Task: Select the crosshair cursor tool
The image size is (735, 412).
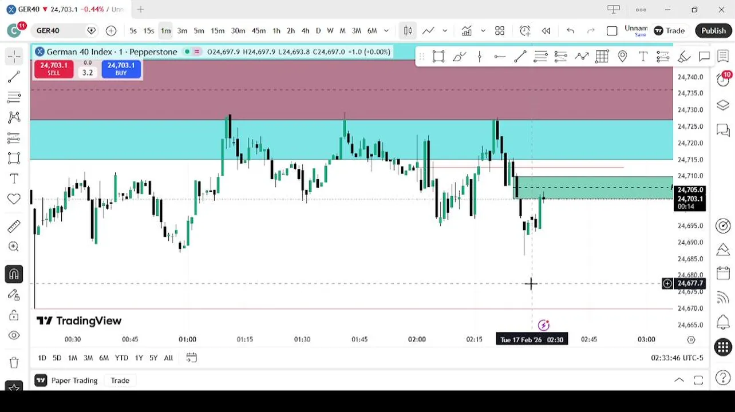Action: [x=14, y=56]
